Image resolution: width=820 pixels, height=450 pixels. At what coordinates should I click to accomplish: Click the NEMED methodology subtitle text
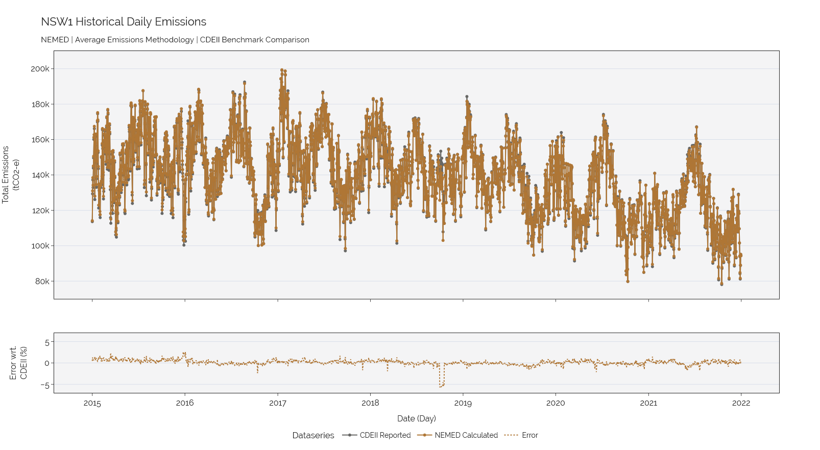click(175, 40)
